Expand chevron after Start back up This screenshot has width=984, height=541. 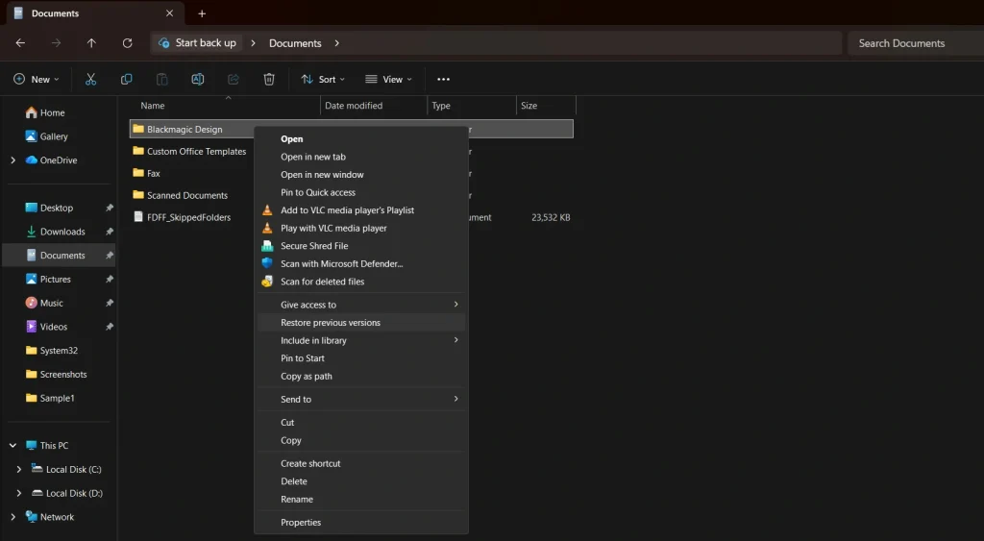coord(253,43)
